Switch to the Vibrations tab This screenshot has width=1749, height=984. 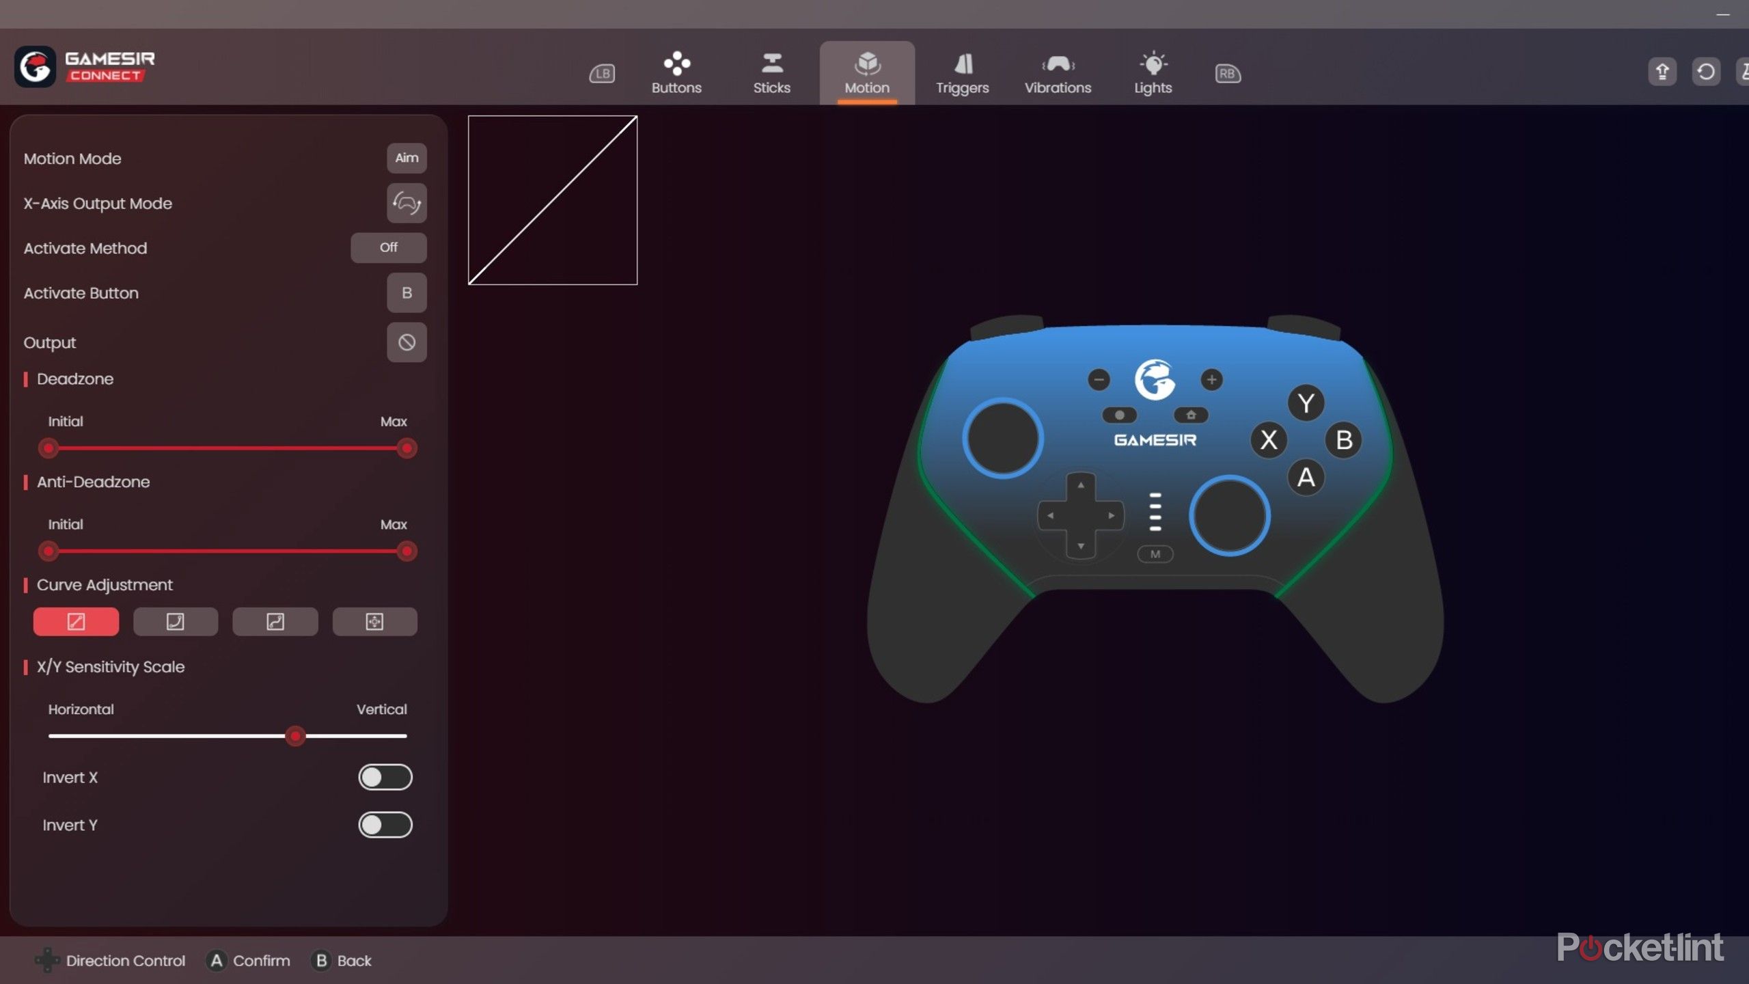[x=1058, y=73]
